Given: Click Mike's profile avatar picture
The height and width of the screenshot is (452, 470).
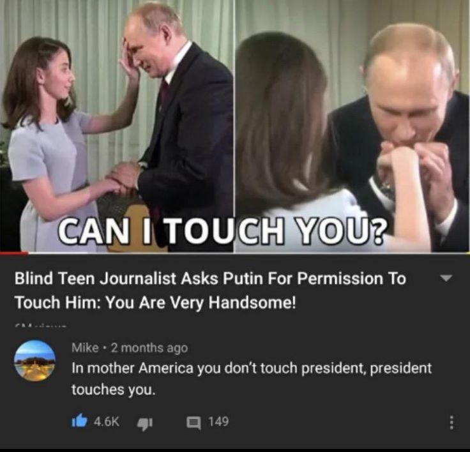Looking at the screenshot, I should point(34,360).
